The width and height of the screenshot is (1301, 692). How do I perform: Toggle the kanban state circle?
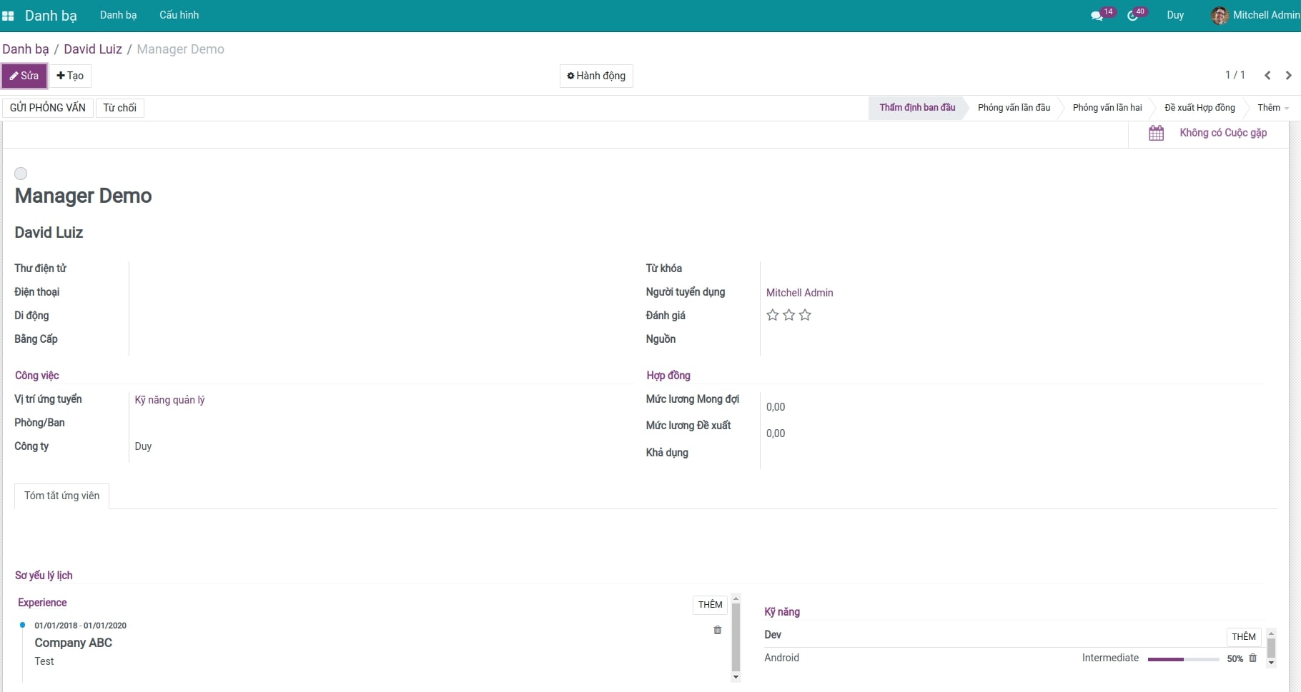point(21,174)
